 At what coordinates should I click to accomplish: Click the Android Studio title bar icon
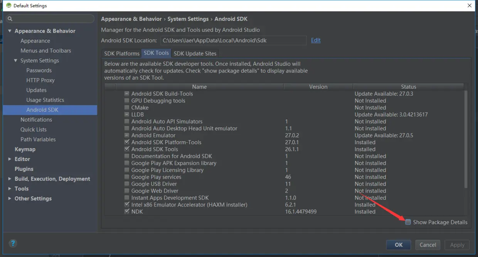(8, 6)
